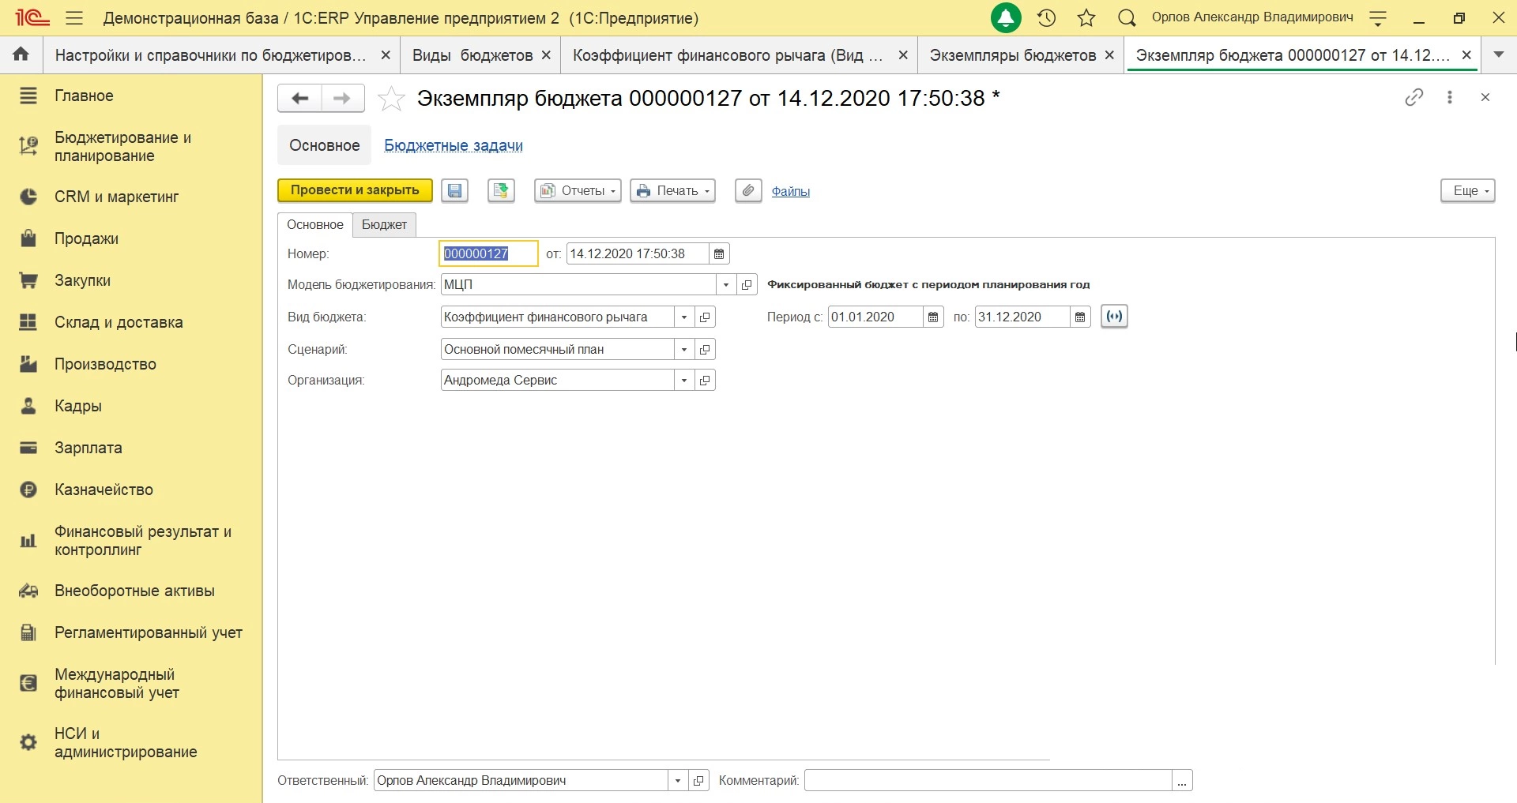Image resolution: width=1517 pixels, height=803 pixels.
Task: Switch to the Виды бюджетов tab
Action: (x=472, y=55)
